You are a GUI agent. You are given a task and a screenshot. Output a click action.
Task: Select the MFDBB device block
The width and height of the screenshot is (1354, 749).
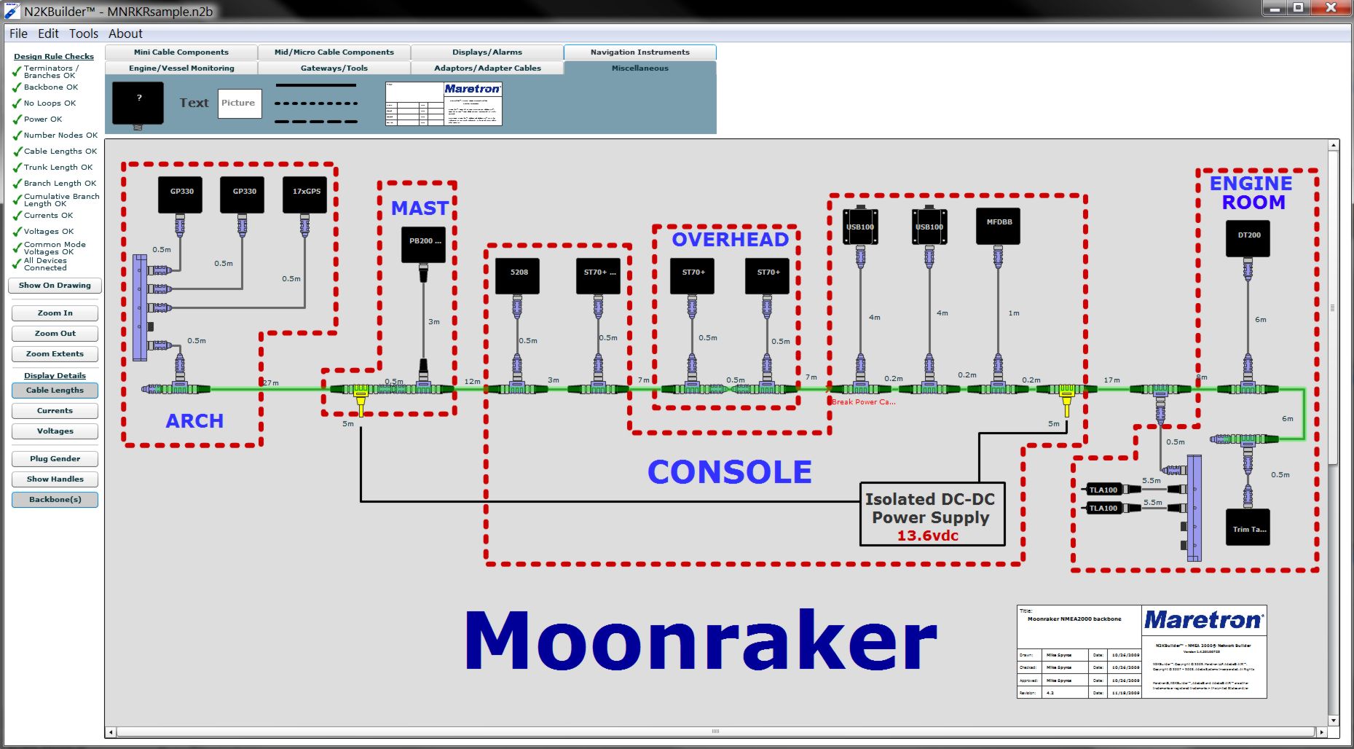(x=998, y=225)
